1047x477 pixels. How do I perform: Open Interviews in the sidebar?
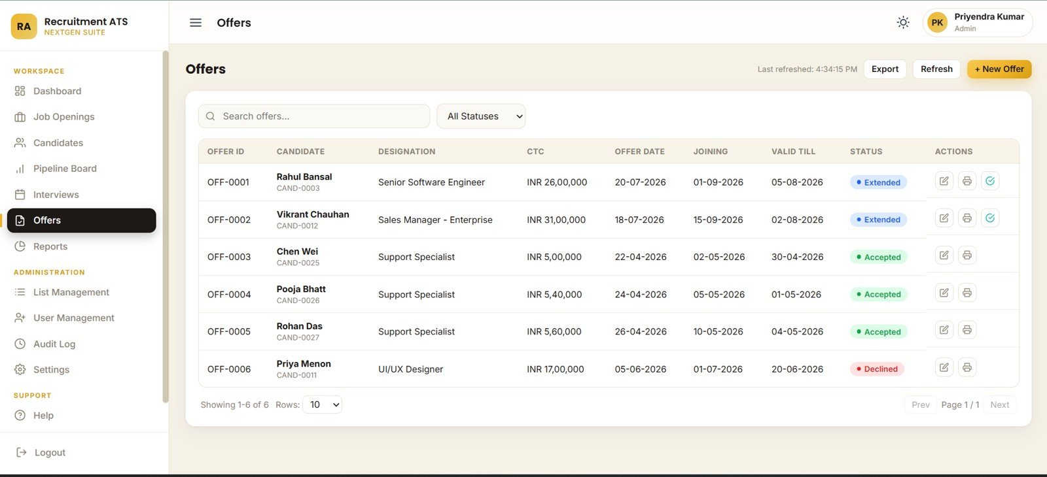[82, 195]
